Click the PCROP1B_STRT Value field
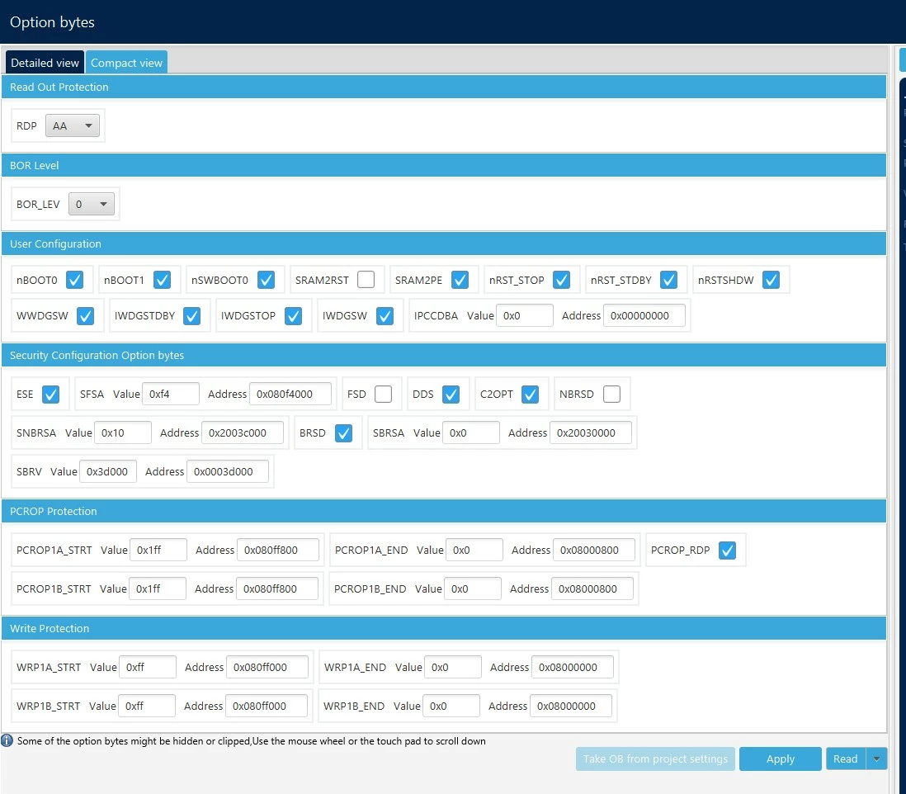The height and width of the screenshot is (794, 906). coord(158,588)
